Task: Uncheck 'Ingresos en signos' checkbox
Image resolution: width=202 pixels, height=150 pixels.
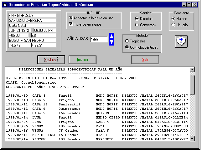Action: click(x=71, y=24)
